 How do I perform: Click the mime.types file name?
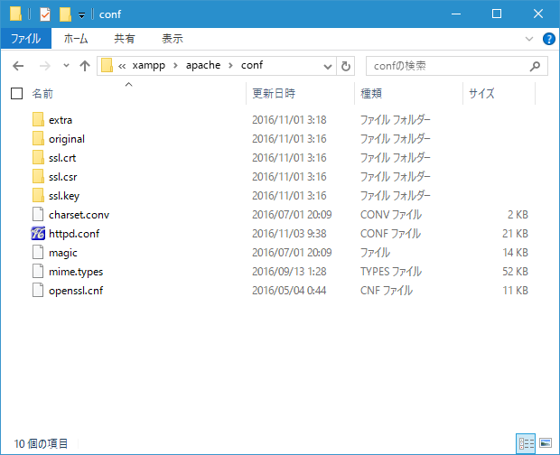[x=76, y=272]
